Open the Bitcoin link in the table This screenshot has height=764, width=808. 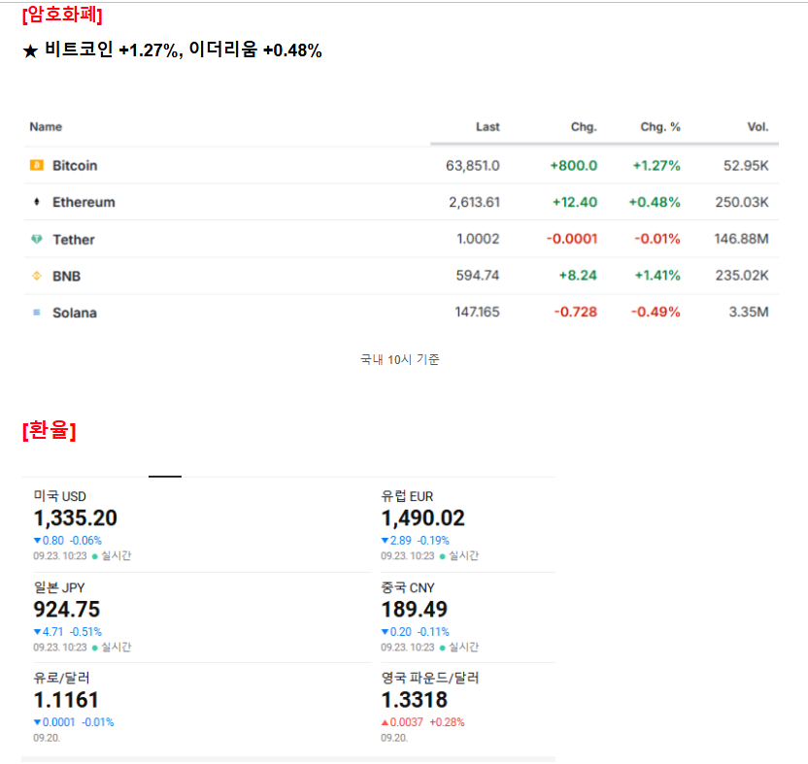tap(75, 165)
